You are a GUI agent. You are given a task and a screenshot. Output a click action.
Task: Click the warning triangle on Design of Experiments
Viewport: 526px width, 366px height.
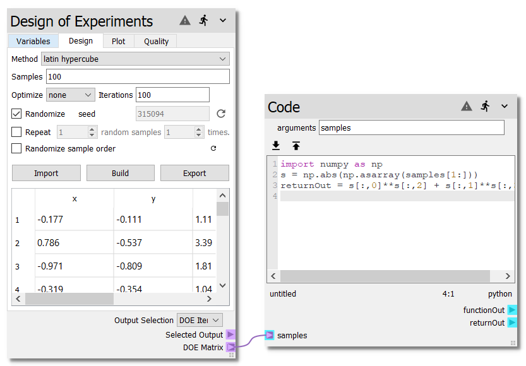[185, 20]
